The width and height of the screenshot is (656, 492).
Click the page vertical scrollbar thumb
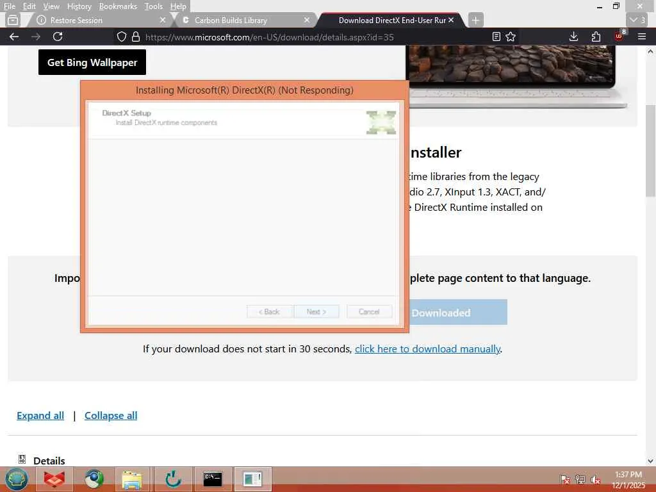click(x=650, y=151)
